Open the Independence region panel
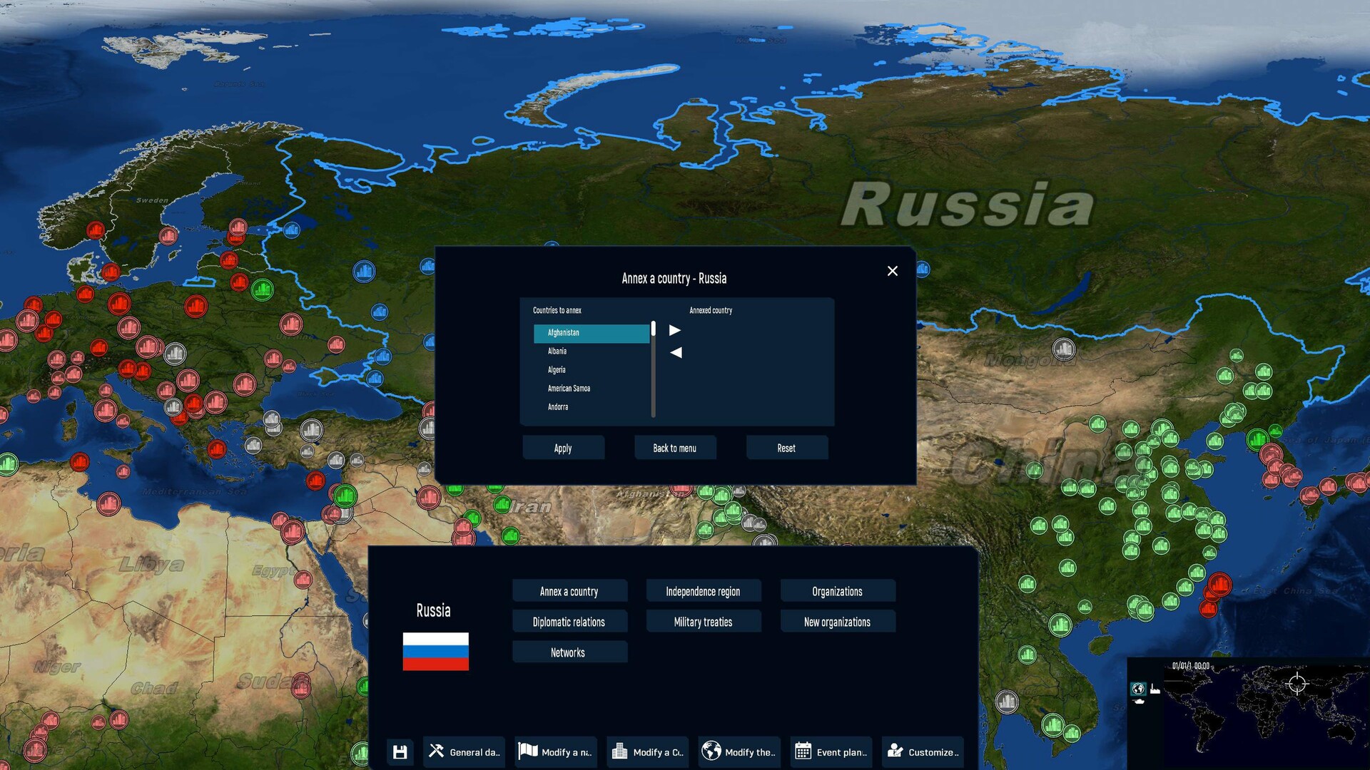1370x770 pixels. [703, 590]
